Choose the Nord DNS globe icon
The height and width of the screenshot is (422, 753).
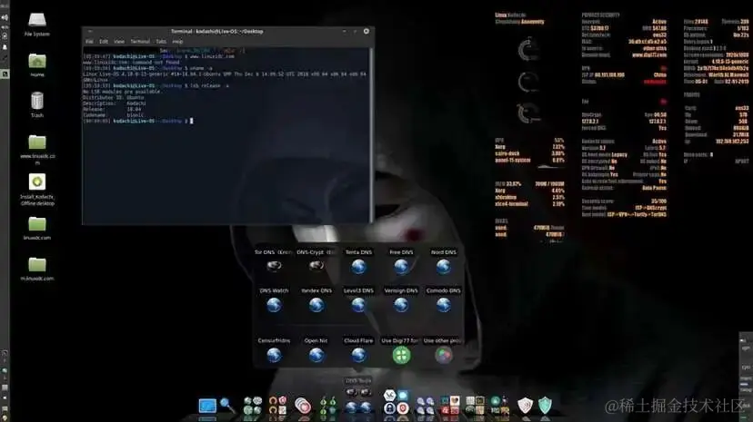coord(443,266)
